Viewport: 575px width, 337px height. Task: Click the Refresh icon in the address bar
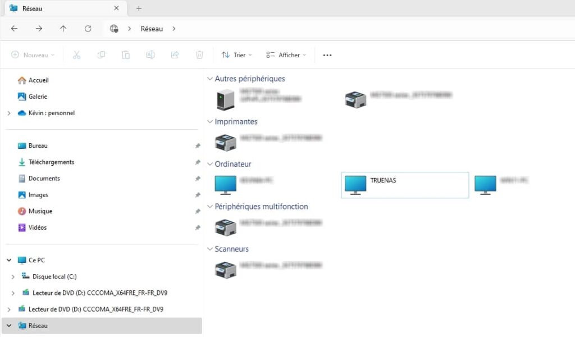(x=88, y=29)
